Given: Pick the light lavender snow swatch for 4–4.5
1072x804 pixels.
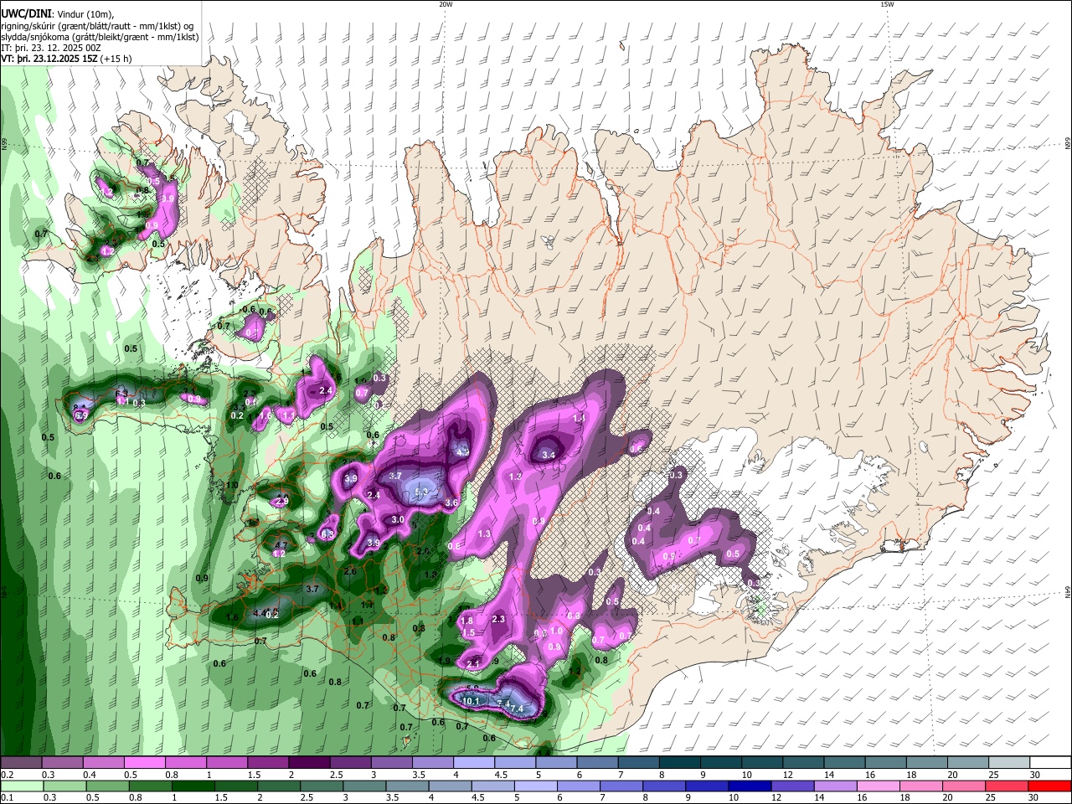Looking at the screenshot, I should pos(473,762).
